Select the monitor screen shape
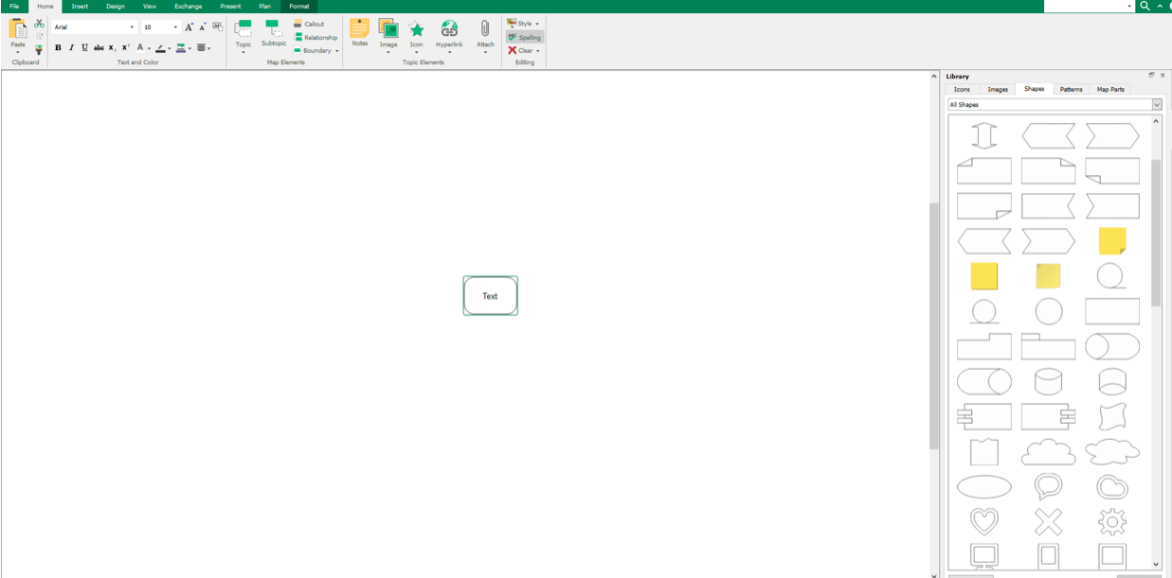1172x578 pixels. (x=984, y=556)
